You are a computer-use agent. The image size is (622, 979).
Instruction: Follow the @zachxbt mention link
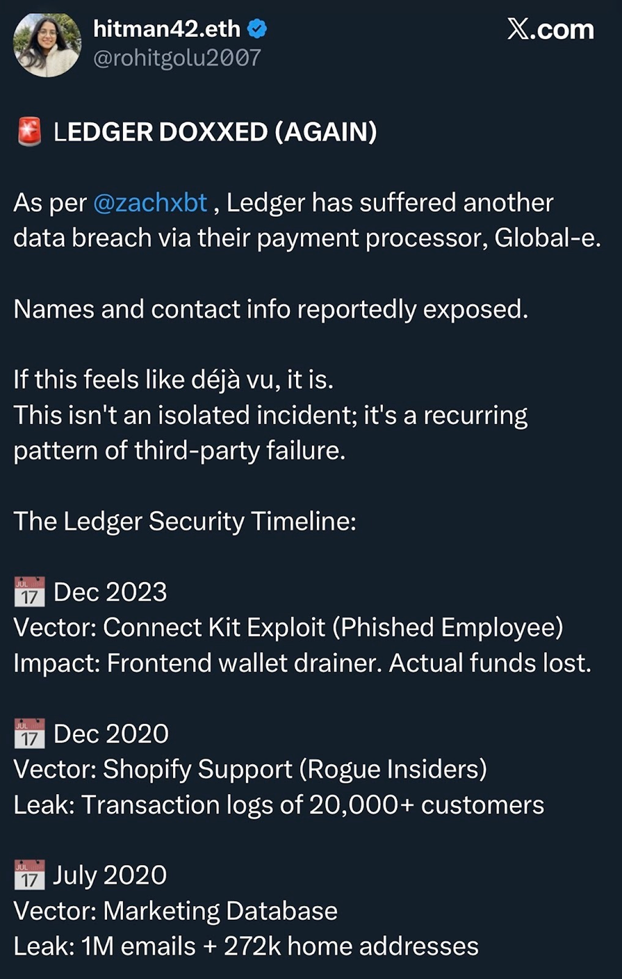point(150,202)
